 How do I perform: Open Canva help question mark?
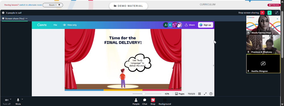(x=211, y=94)
